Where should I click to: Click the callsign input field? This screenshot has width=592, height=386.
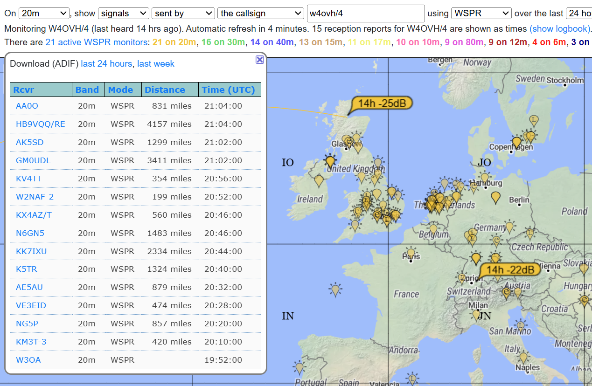tap(365, 14)
